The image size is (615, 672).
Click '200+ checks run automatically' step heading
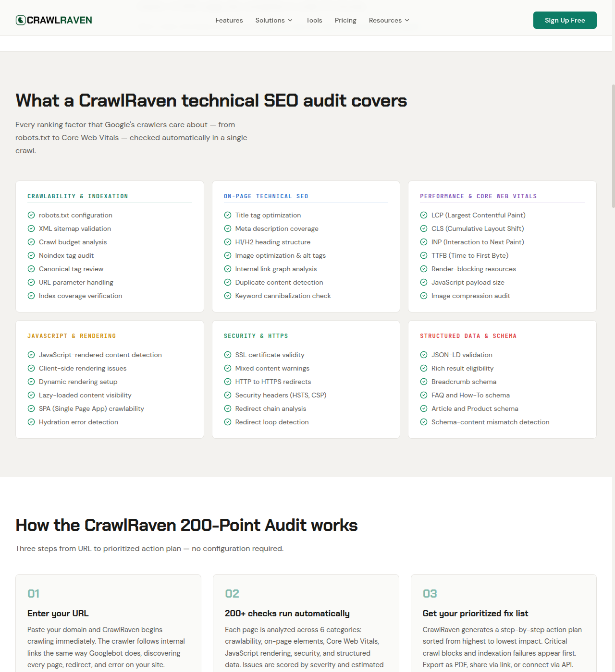point(287,613)
